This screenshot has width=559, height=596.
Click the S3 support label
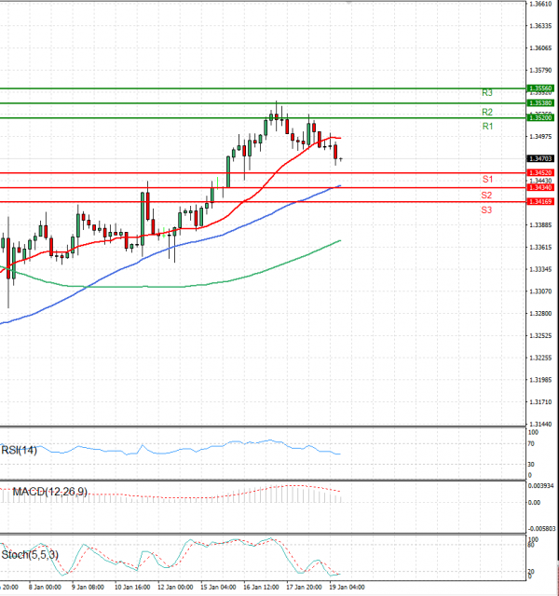[486, 210]
